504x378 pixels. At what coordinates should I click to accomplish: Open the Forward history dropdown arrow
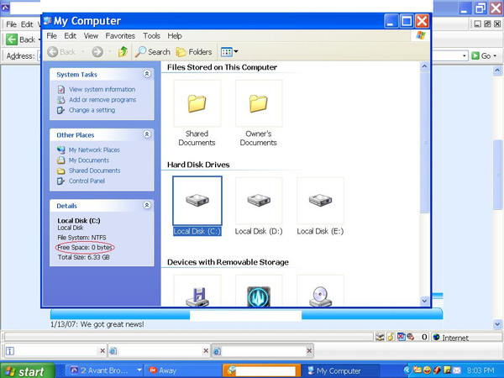[x=109, y=52]
